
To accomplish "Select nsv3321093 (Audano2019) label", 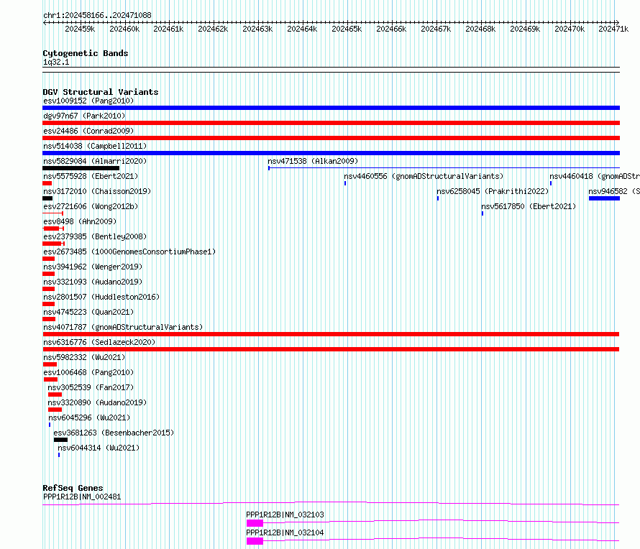I will (x=93, y=282).
